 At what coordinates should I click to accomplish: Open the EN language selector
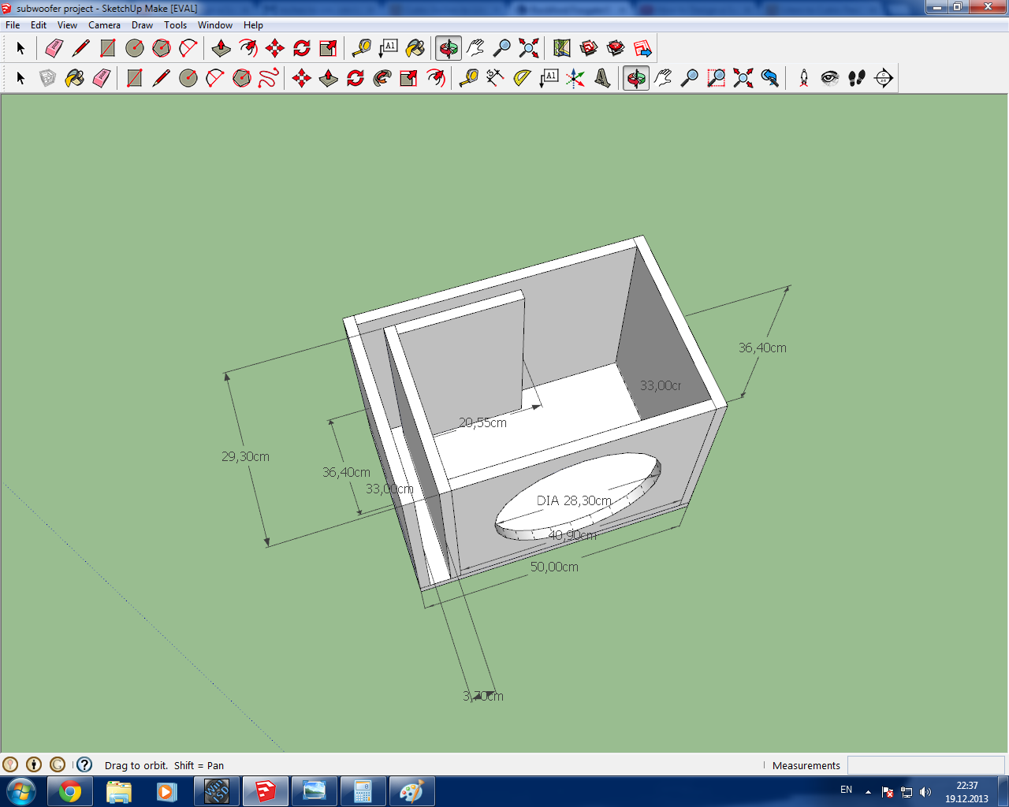846,790
